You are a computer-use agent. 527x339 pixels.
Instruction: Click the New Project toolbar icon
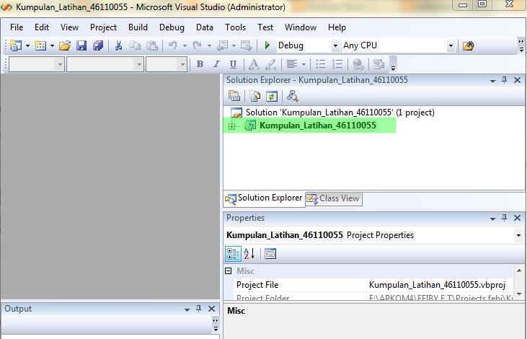[x=15, y=45]
